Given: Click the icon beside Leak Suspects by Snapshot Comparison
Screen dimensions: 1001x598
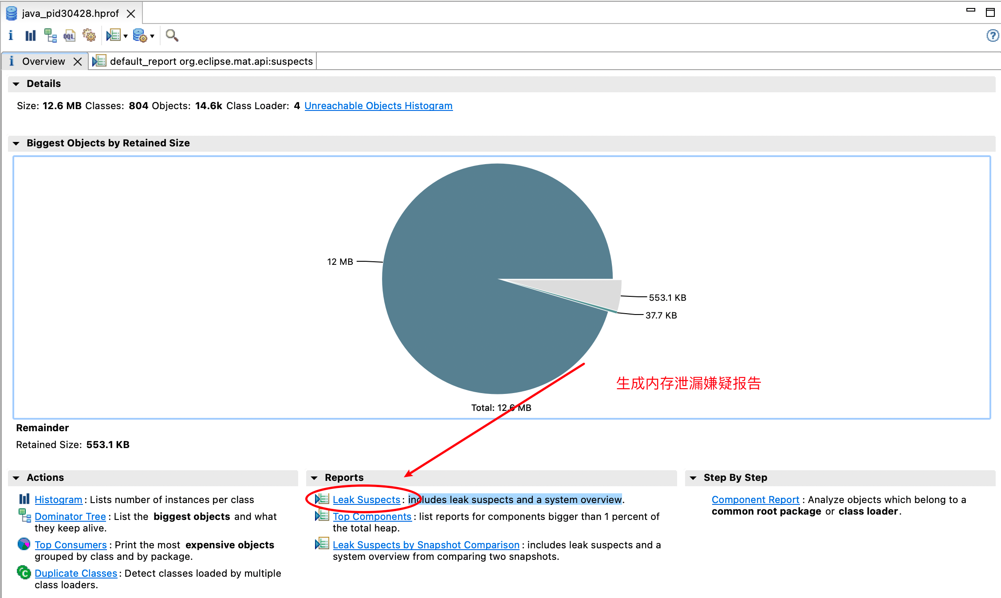Looking at the screenshot, I should point(322,544).
